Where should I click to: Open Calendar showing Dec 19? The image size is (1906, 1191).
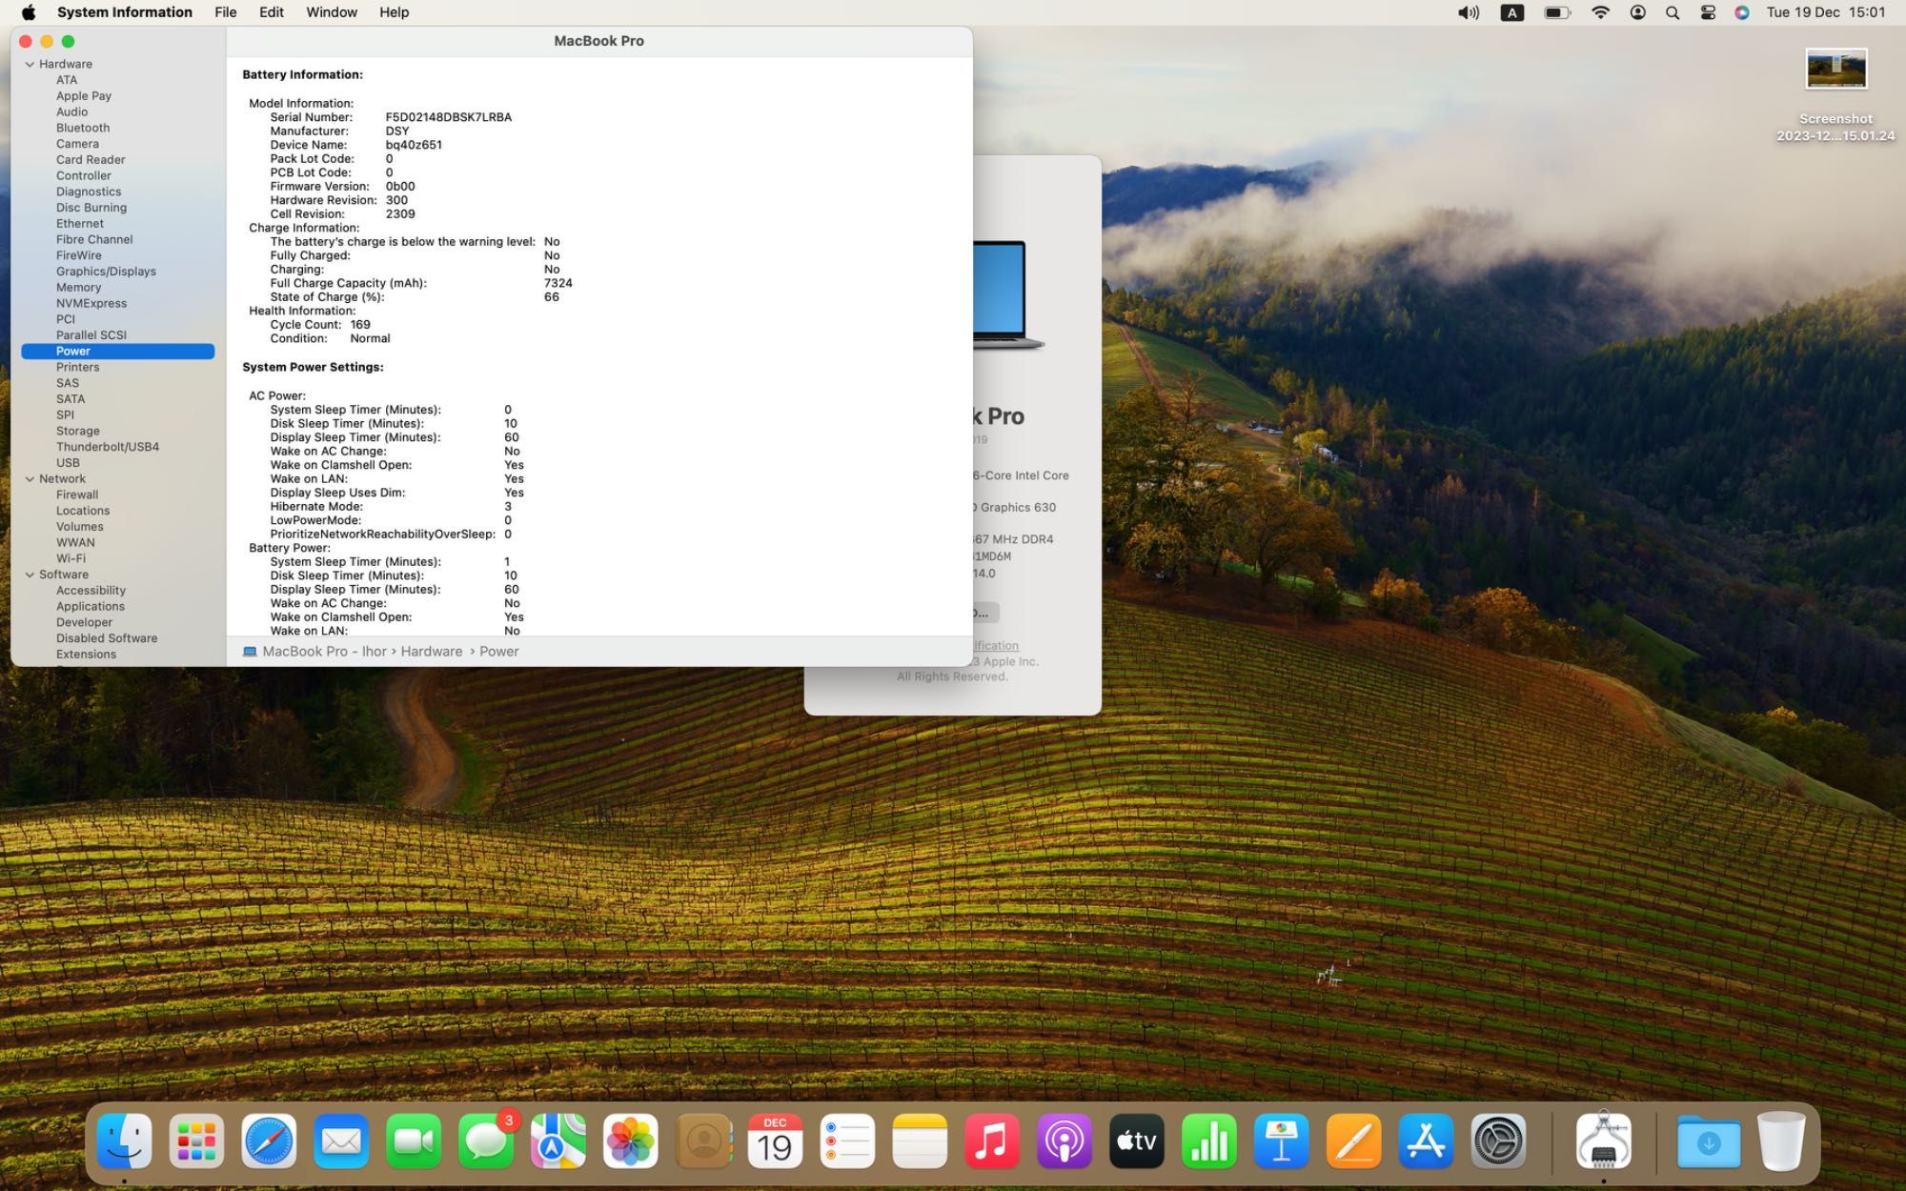[x=775, y=1141]
